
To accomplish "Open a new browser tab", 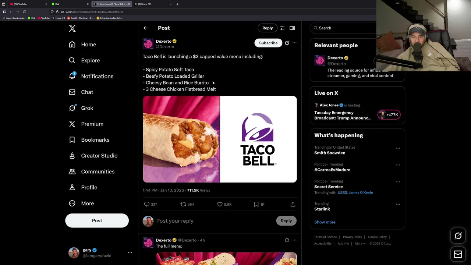I will [x=177, y=4].
